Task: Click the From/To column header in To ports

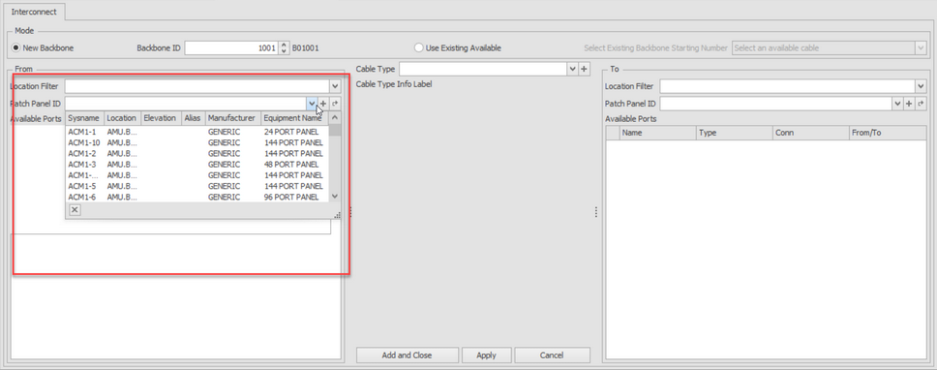Action: coord(888,133)
